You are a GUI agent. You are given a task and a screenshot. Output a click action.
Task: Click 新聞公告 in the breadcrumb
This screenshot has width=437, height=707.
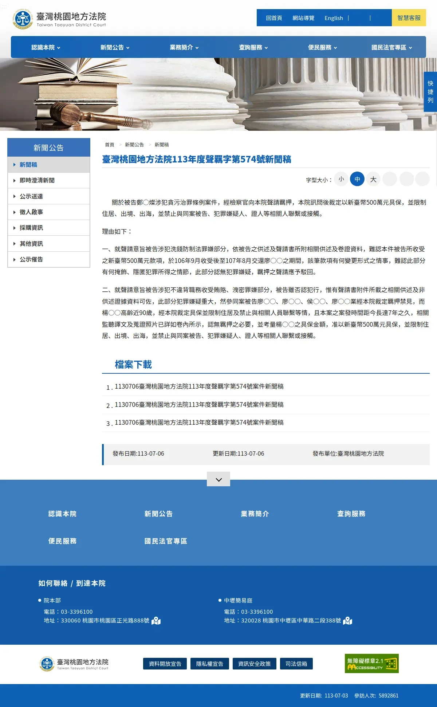[x=134, y=145]
